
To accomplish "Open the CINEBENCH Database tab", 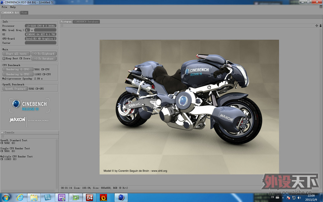I will click(86, 22).
